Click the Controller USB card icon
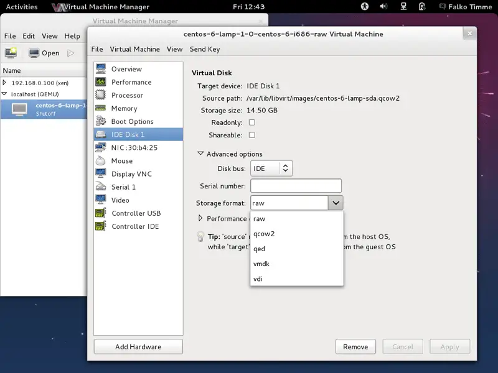 point(101,213)
